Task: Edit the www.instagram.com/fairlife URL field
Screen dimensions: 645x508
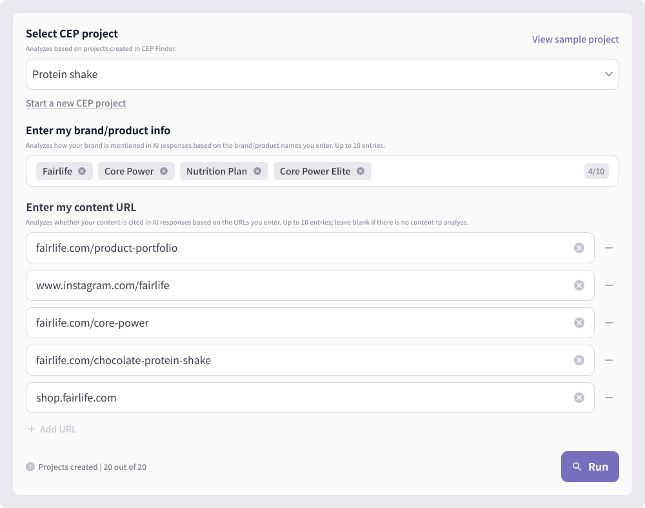Action: (x=310, y=285)
